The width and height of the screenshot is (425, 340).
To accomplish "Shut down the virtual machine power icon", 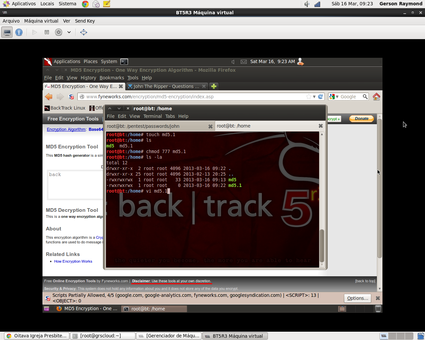I will [59, 32].
